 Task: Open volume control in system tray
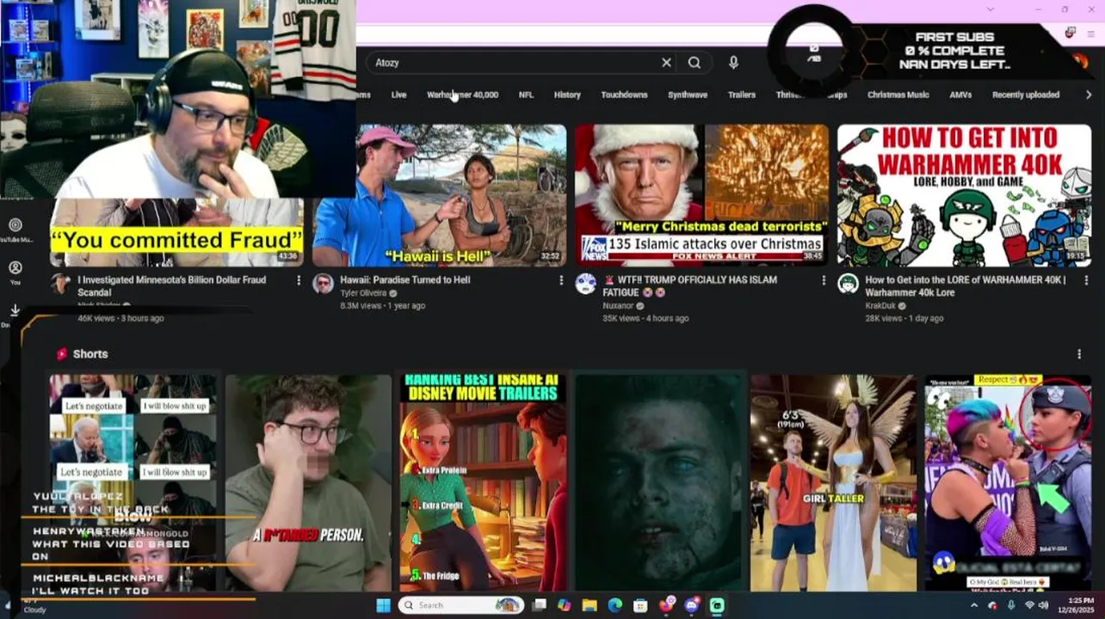1044,605
